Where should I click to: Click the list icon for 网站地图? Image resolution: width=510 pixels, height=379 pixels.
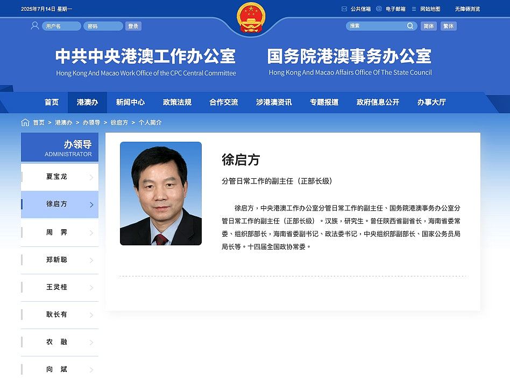(414, 9)
